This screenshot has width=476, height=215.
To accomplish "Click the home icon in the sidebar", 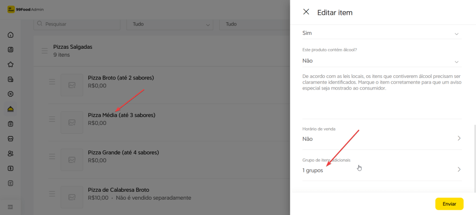I will pos(11,35).
